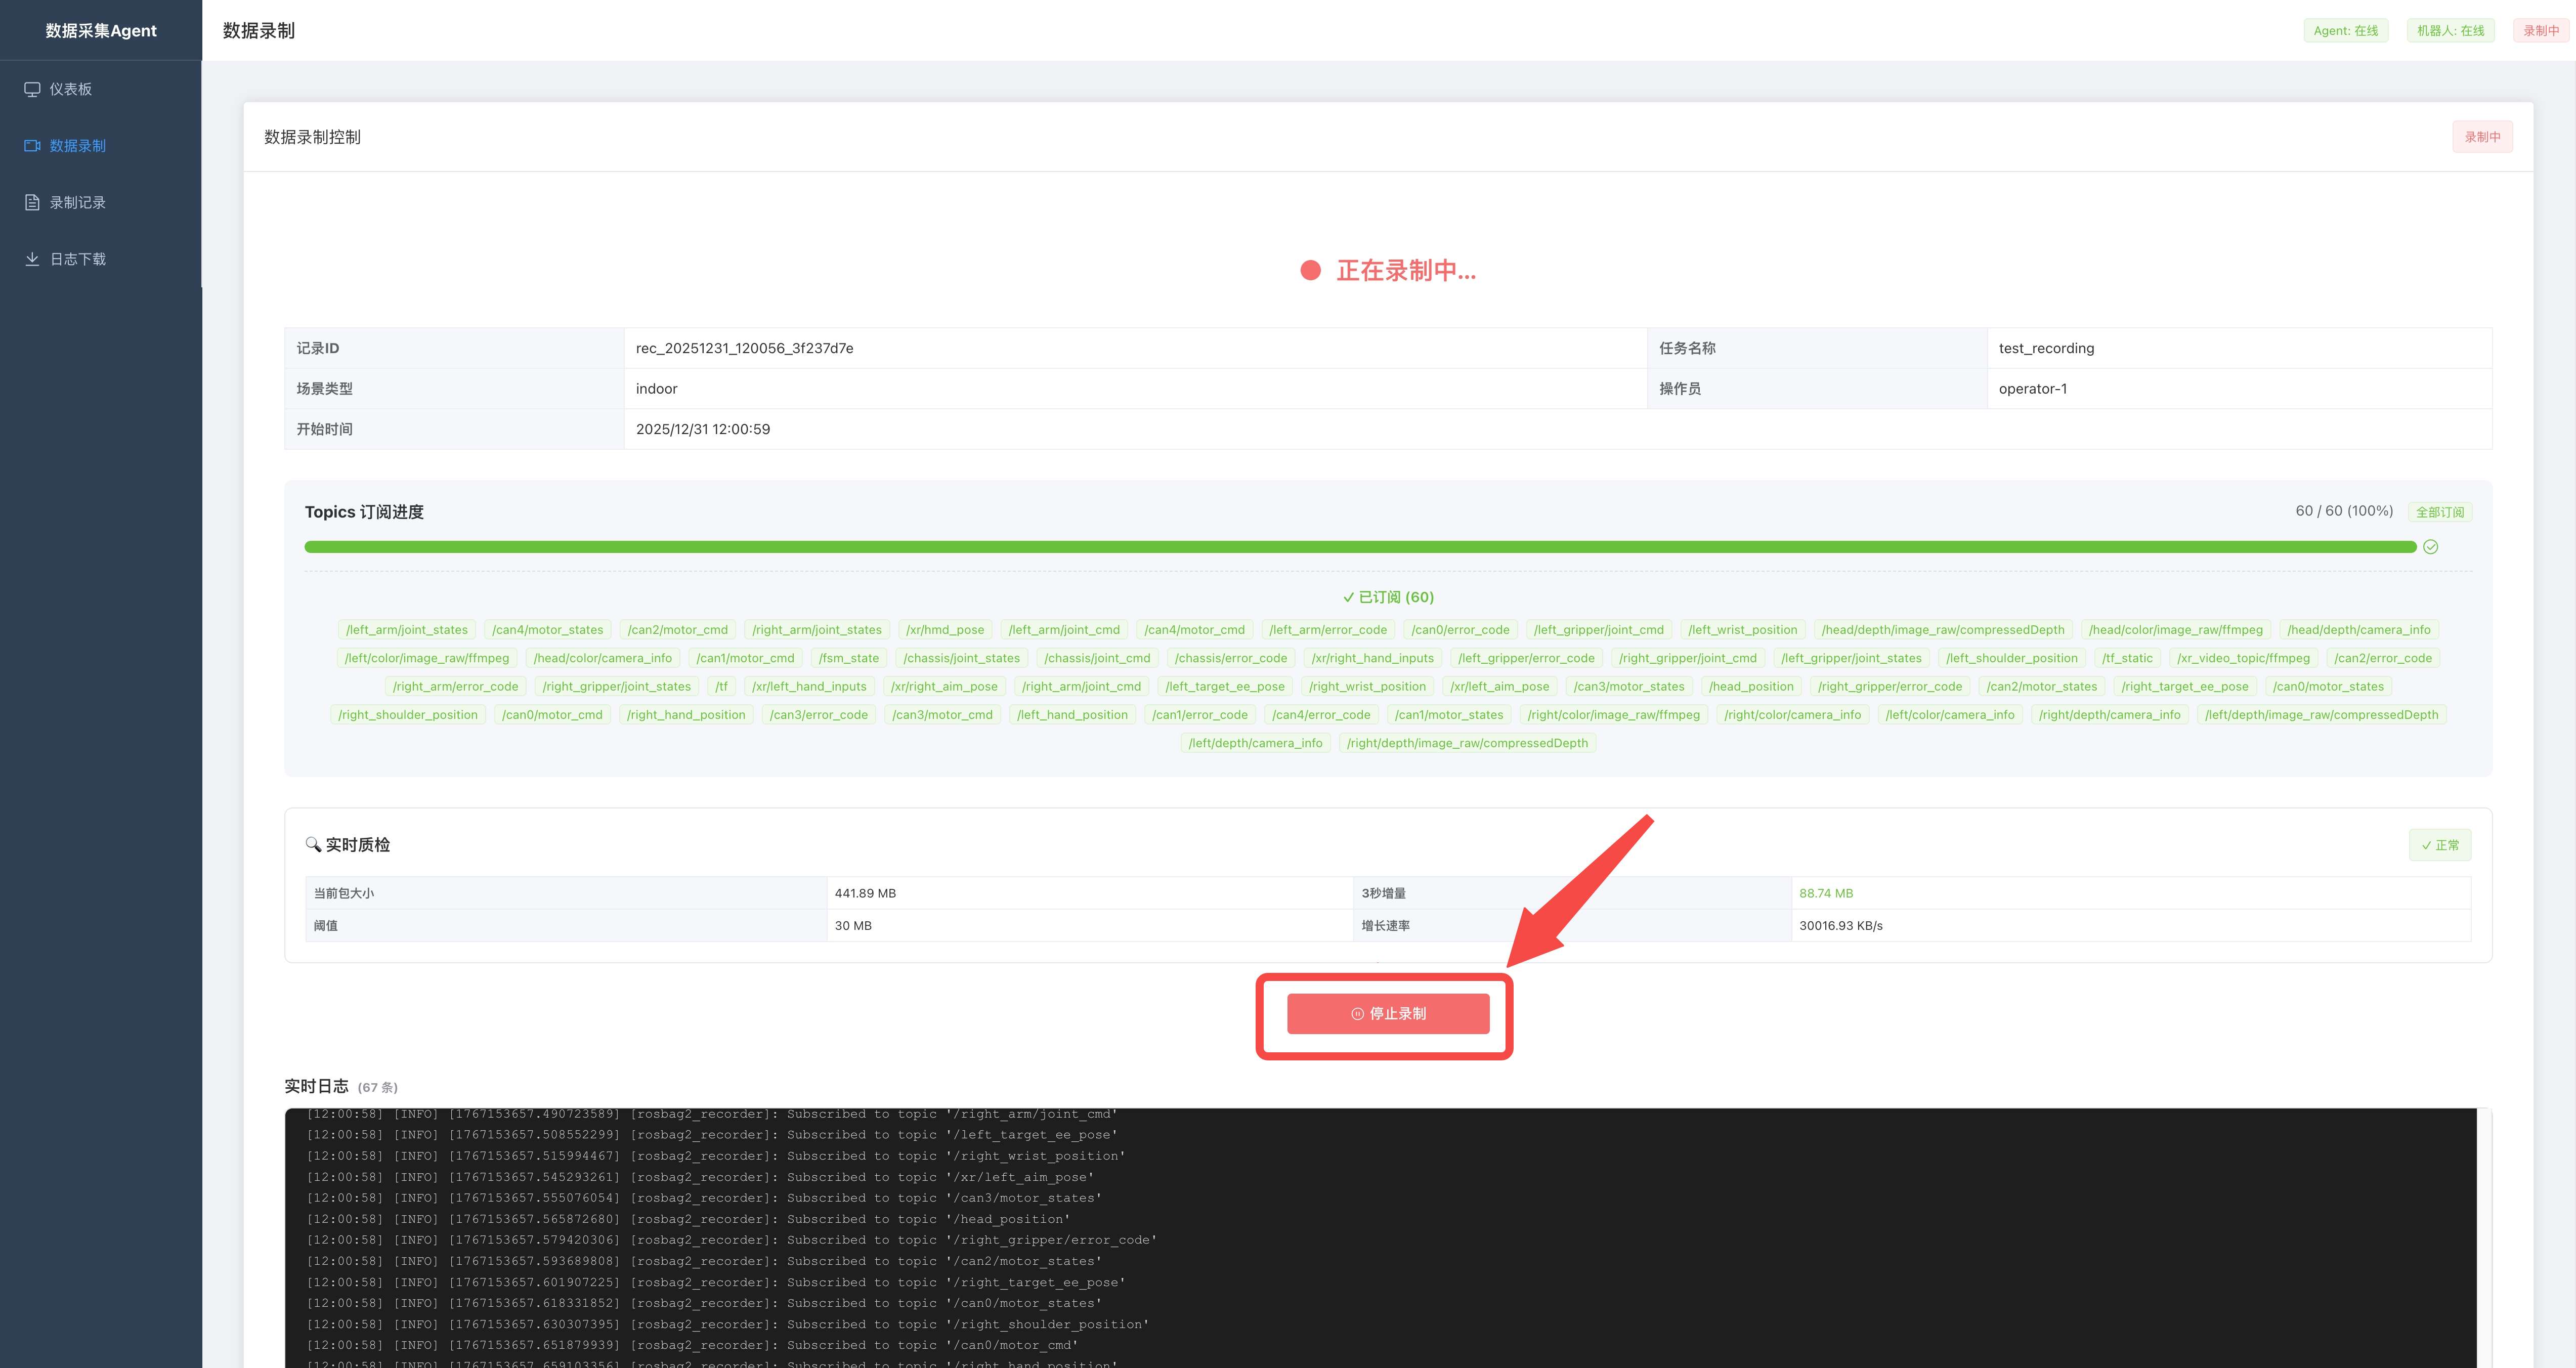Viewport: 2576px width, 1368px height.
Task: Click the Agent: 在线 status badge
Action: click(x=2345, y=31)
